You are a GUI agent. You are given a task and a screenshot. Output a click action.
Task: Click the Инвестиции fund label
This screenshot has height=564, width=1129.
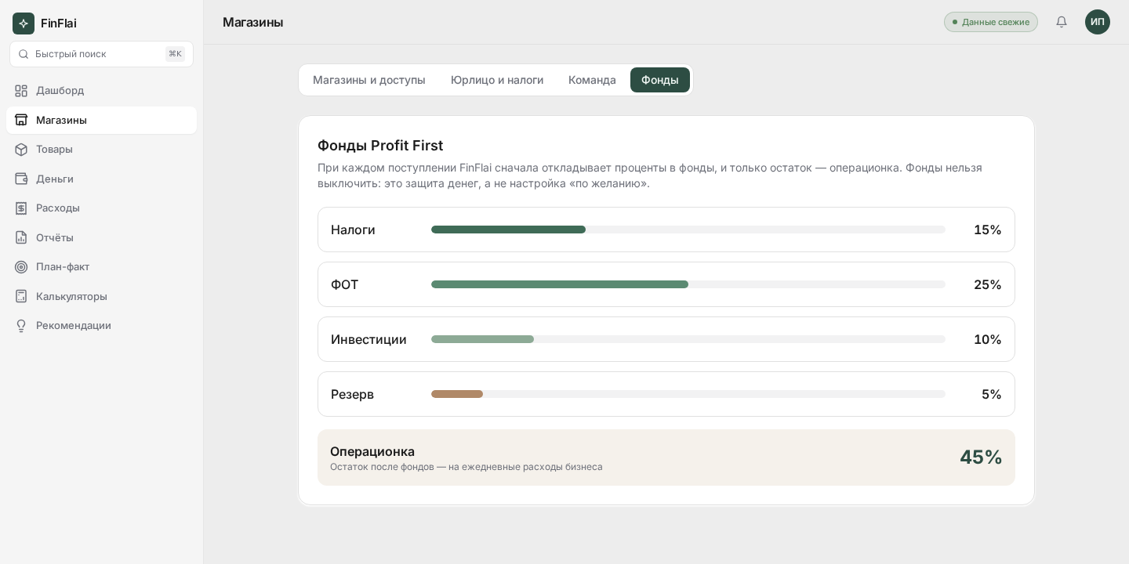click(368, 339)
